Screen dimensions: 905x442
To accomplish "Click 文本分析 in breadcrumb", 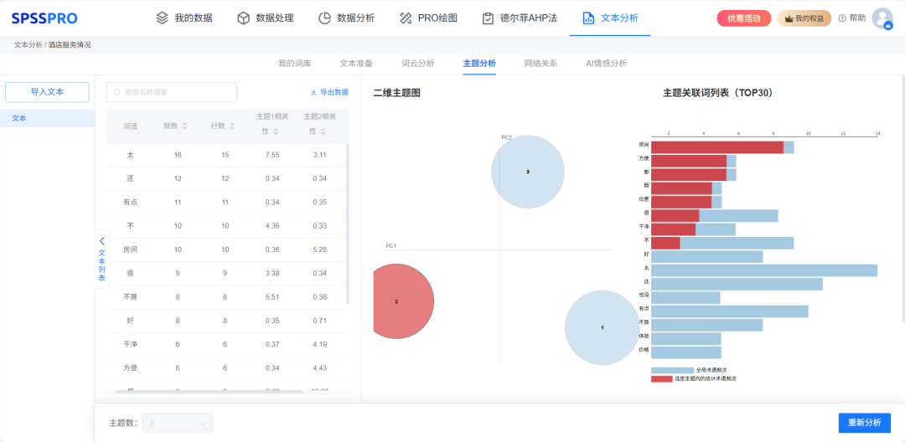I will pos(28,45).
